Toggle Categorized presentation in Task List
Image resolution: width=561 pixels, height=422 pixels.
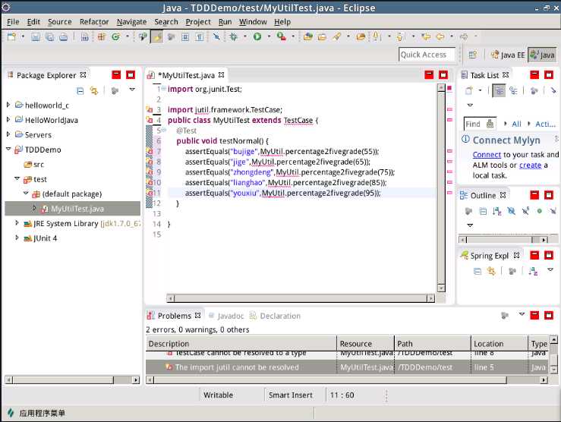(499, 91)
